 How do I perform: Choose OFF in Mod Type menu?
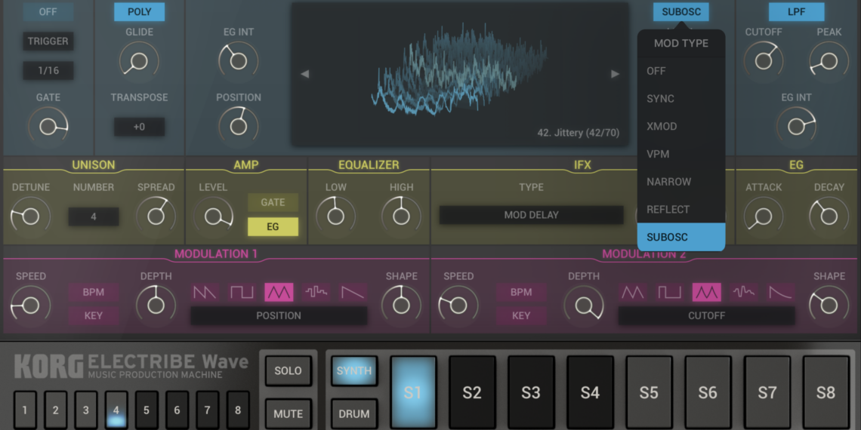681,72
